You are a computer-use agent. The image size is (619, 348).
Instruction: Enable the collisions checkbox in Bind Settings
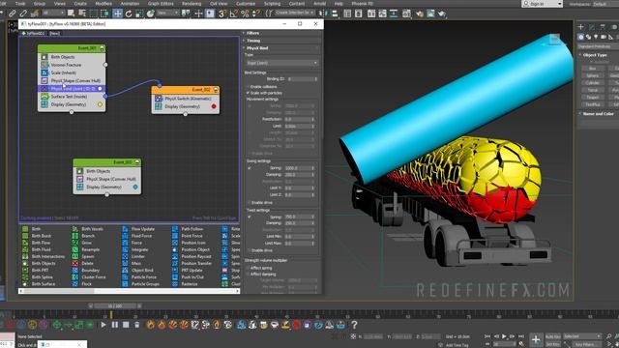(248, 86)
